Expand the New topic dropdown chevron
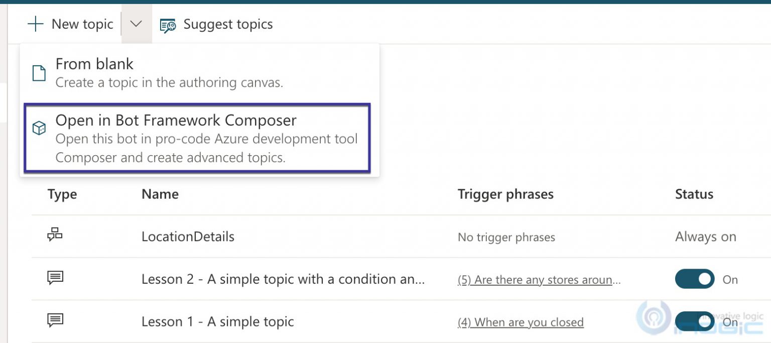The width and height of the screenshot is (771, 343). (x=136, y=24)
